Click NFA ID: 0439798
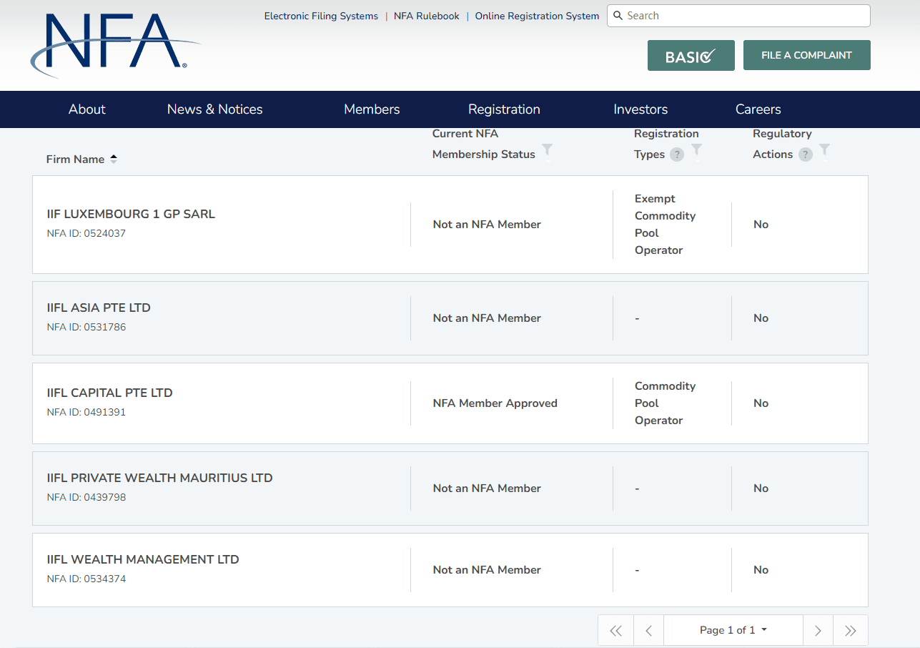 point(86,497)
